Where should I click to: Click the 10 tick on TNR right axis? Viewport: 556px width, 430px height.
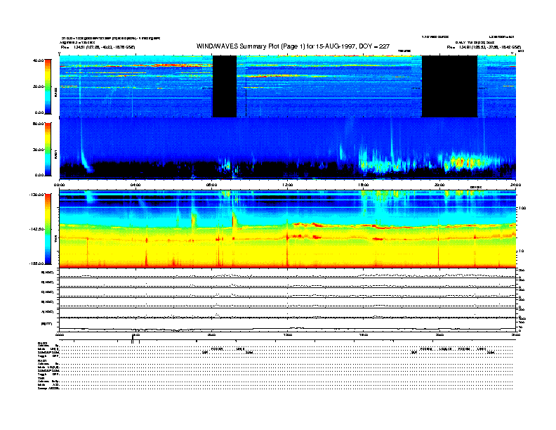click(x=521, y=252)
